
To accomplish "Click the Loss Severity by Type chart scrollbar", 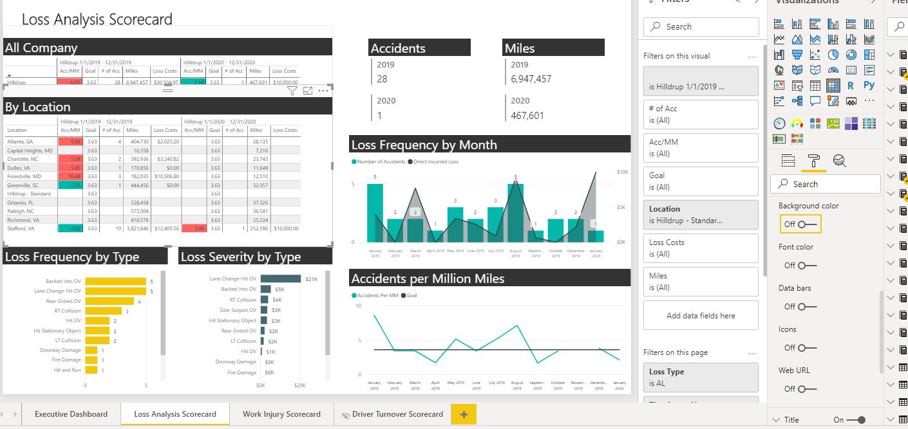I will (x=328, y=313).
